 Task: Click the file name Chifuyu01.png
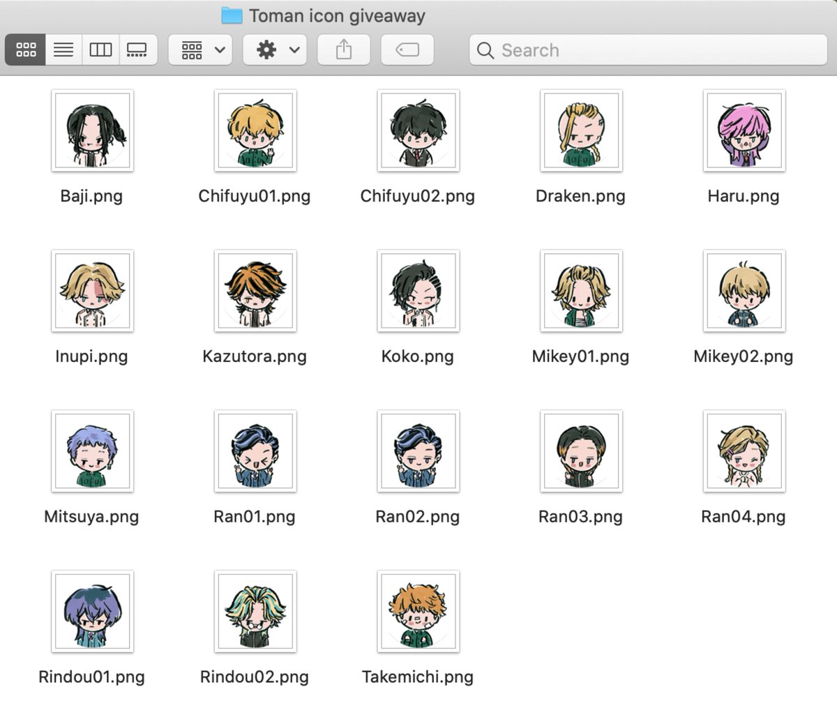coord(255,196)
